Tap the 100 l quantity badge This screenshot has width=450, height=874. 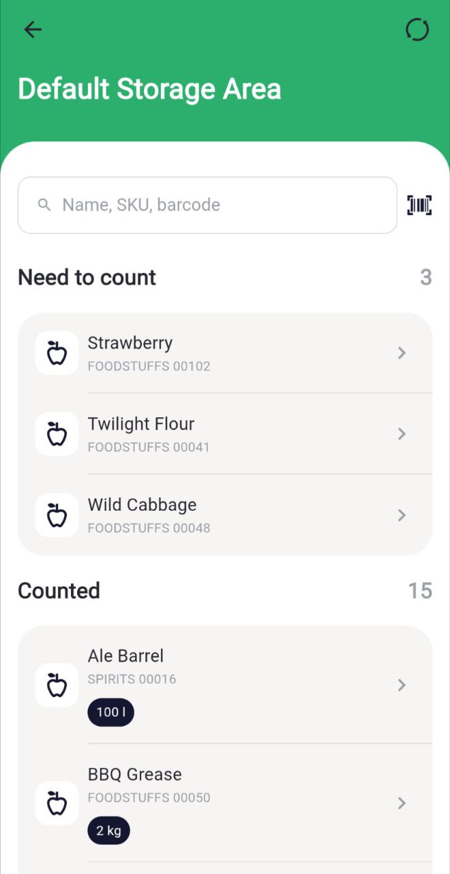(110, 712)
